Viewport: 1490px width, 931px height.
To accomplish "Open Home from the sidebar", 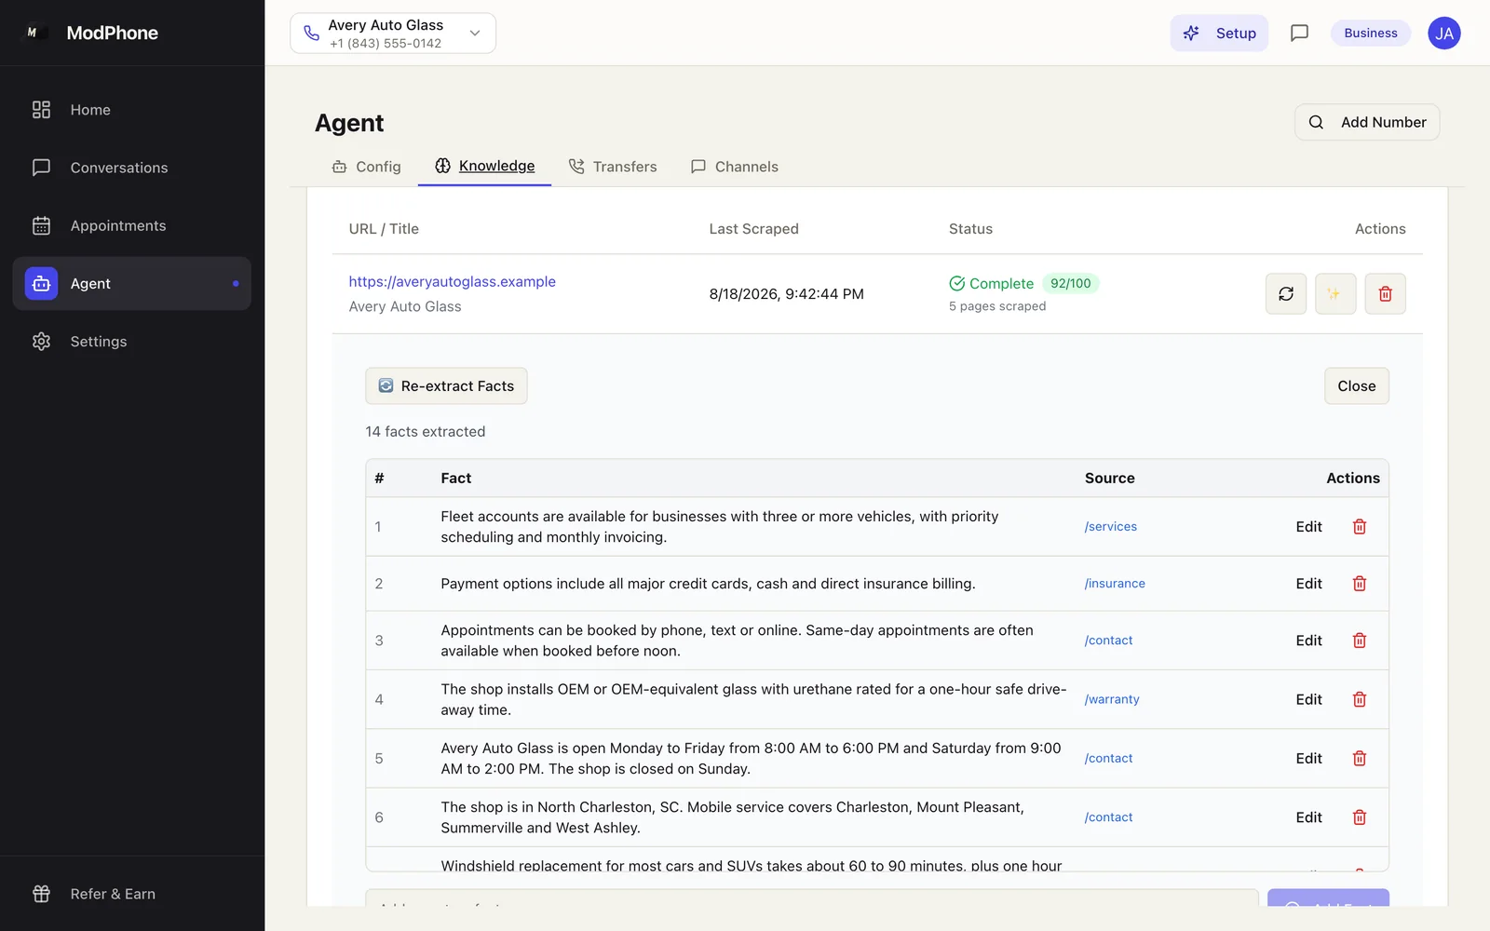I will pos(131,110).
